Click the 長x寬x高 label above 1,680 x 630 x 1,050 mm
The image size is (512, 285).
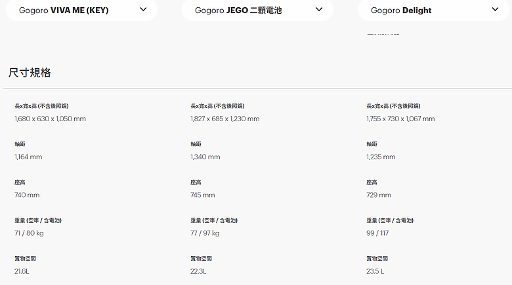(41, 106)
